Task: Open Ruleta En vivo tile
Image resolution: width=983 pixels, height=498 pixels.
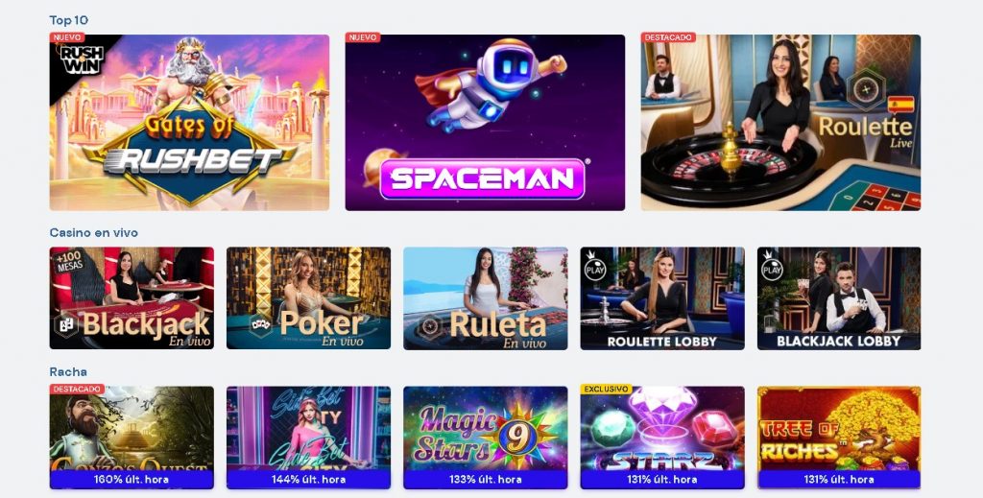Action: (485, 298)
